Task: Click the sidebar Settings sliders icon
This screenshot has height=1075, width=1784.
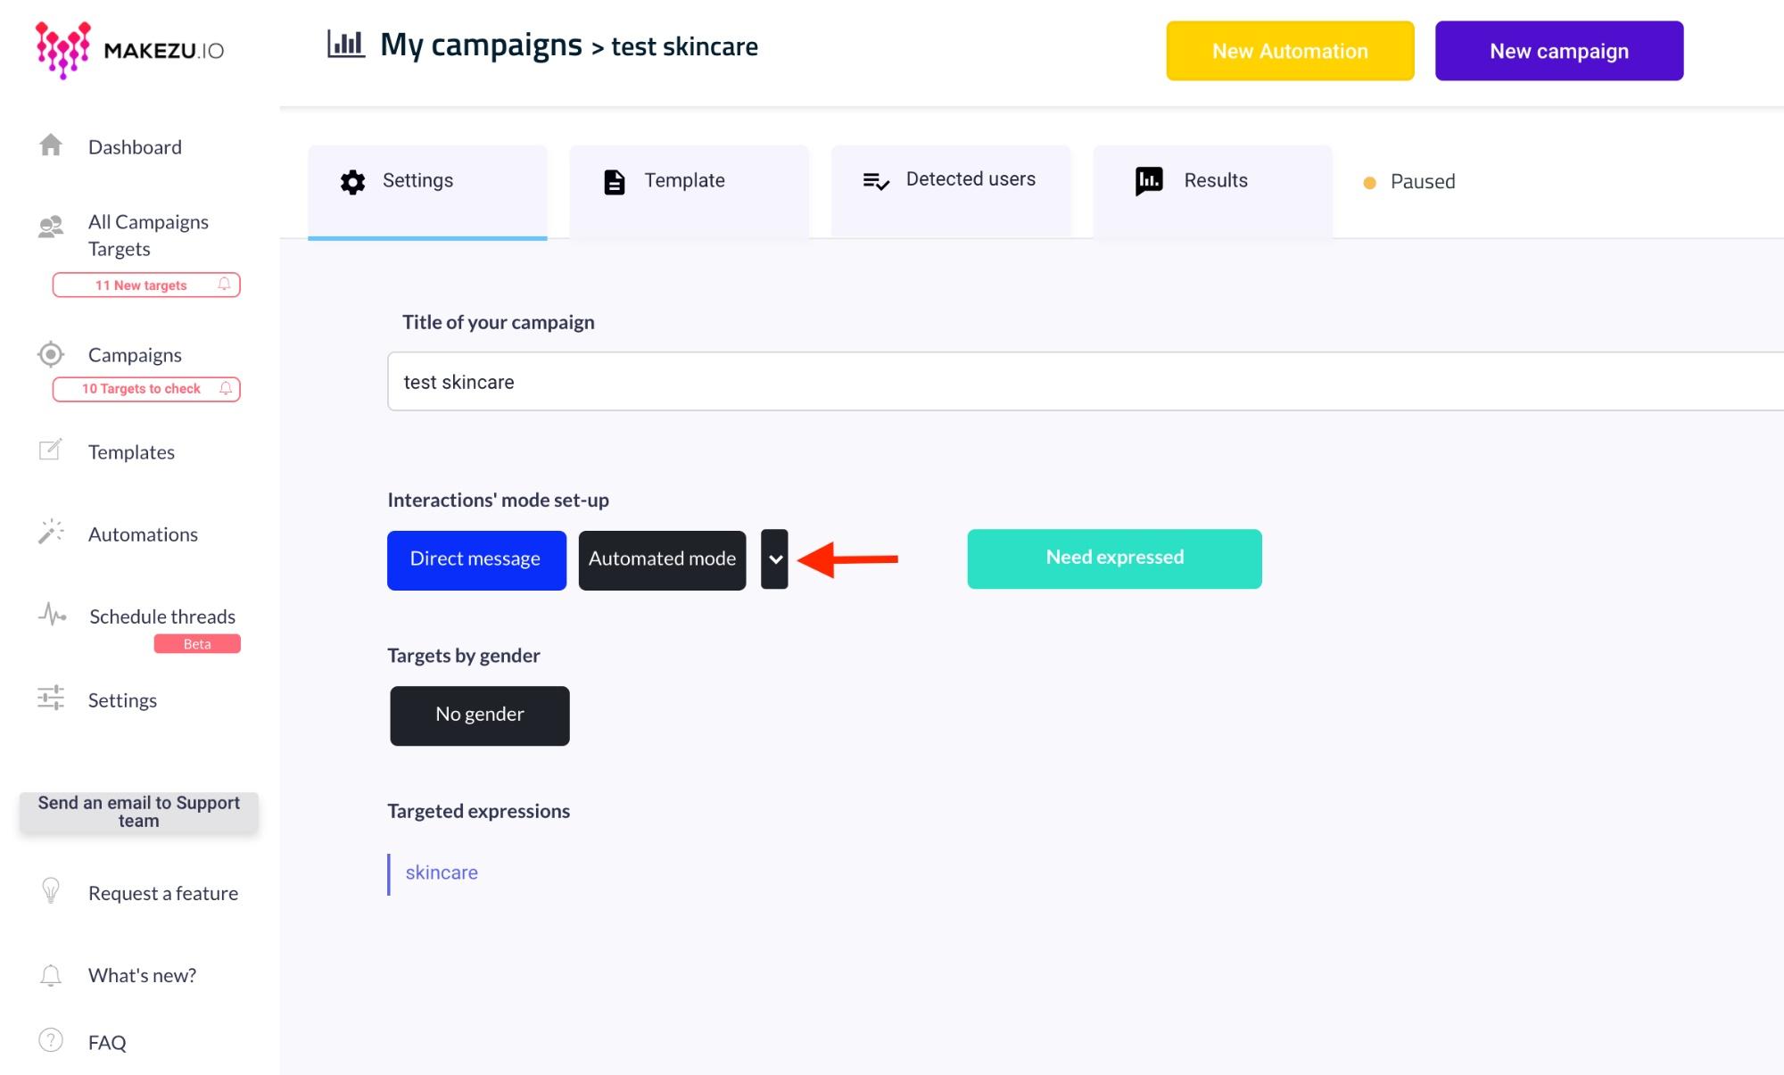Action: pyautogui.click(x=51, y=698)
